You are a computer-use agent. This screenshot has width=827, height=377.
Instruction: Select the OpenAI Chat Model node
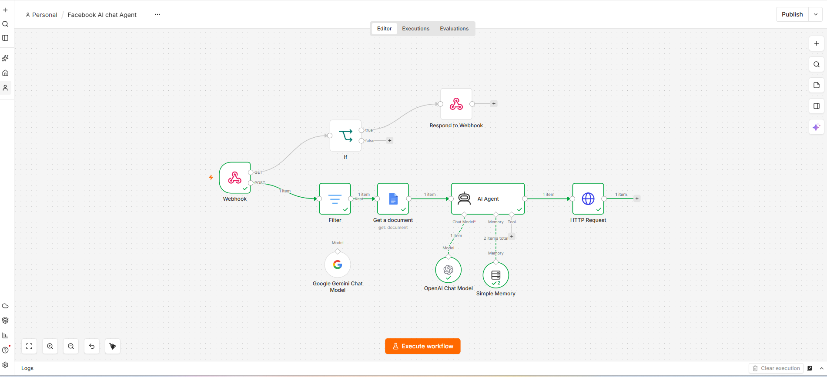click(x=449, y=270)
